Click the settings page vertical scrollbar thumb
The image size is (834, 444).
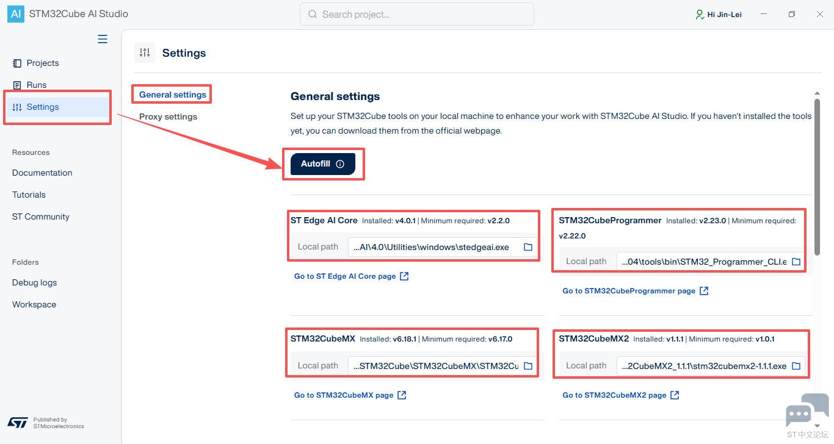pos(817,177)
